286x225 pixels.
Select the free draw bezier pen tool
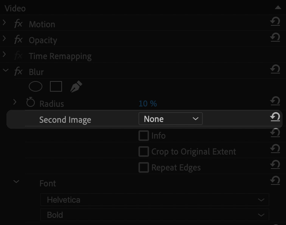[x=76, y=86]
